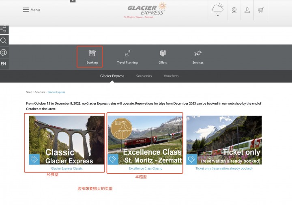Click the weather cloud icon
The height and width of the screenshot is (205, 292).
click(x=218, y=9)
